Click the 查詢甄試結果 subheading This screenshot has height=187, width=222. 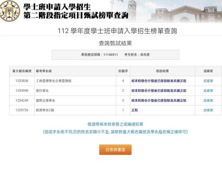point(115,43)
